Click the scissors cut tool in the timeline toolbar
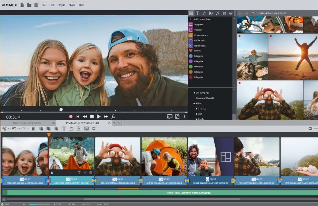 pos(4,129)
